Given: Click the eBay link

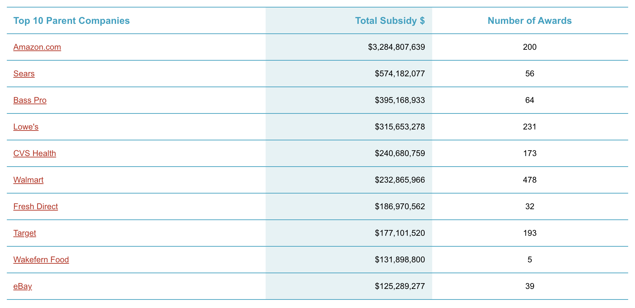Looking at the screenshot, I should [23, 286].
